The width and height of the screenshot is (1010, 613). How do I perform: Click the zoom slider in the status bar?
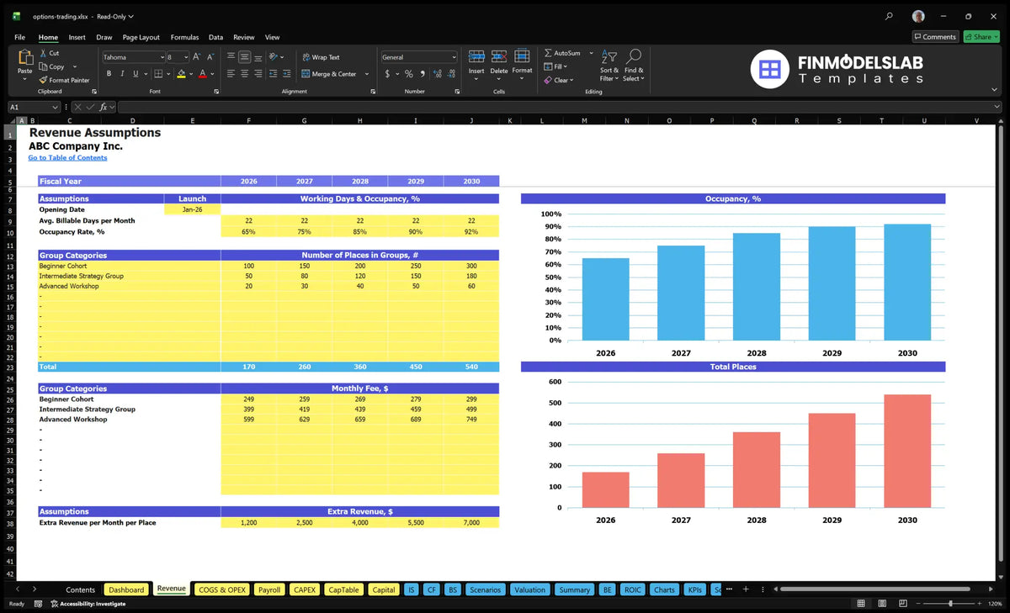click(x=950, y=604)
